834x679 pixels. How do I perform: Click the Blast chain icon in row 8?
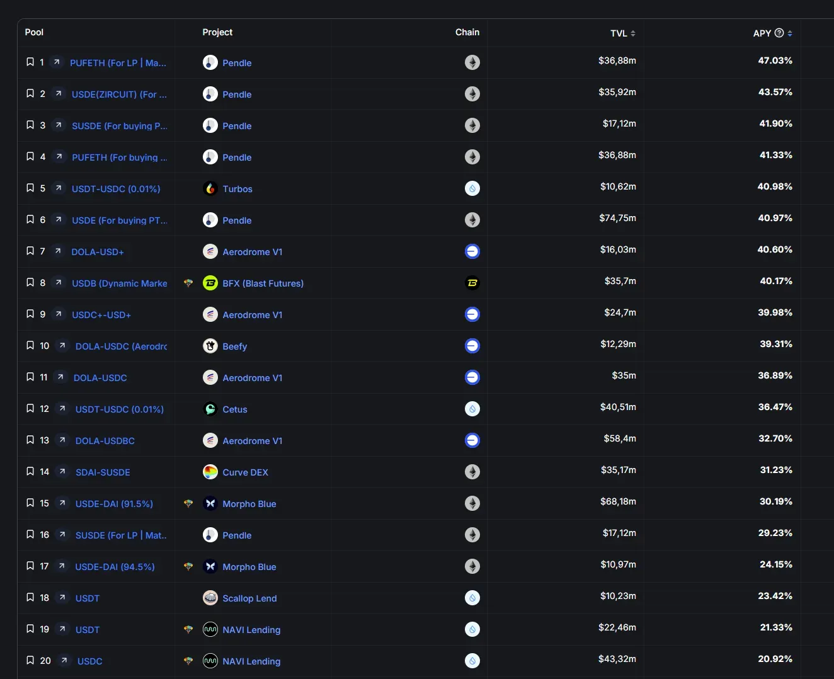472,283
